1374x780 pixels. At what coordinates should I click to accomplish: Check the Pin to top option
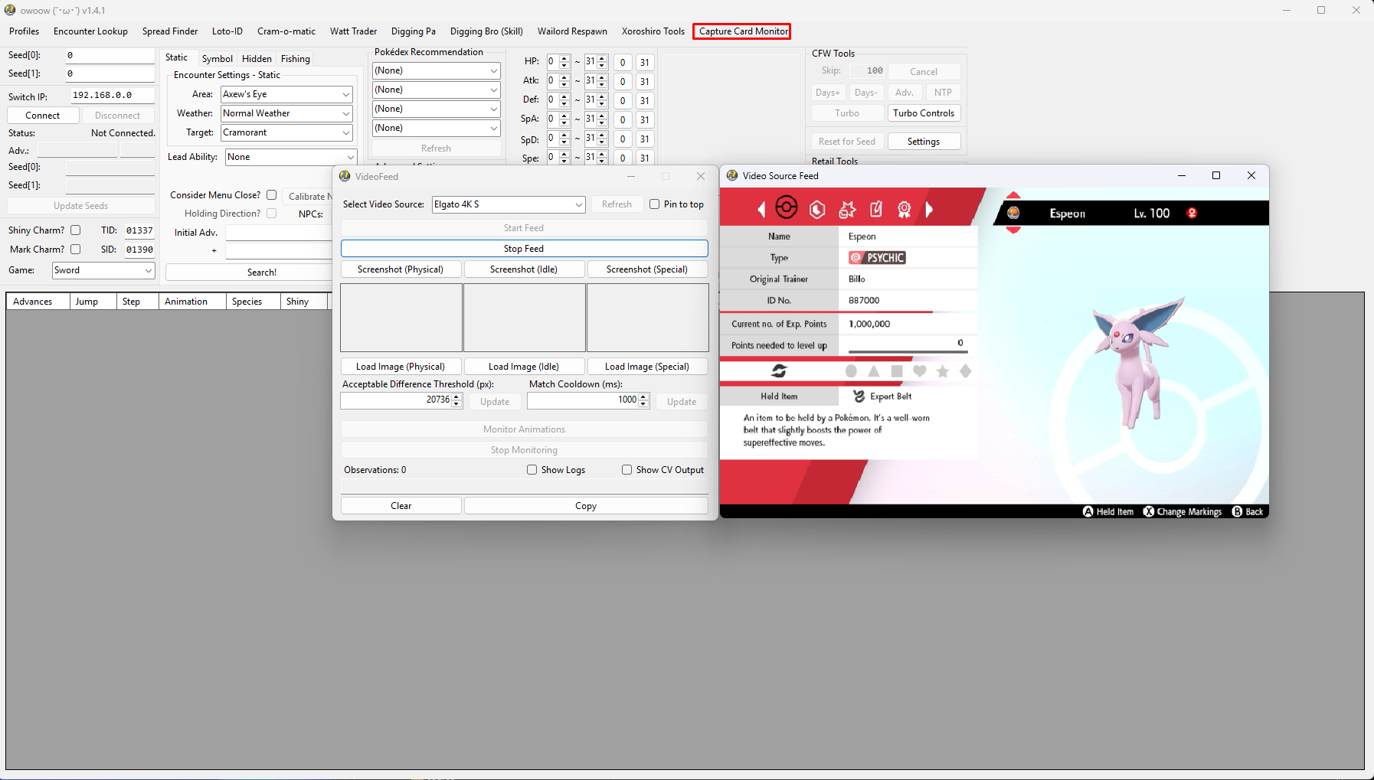coord(655,204)
